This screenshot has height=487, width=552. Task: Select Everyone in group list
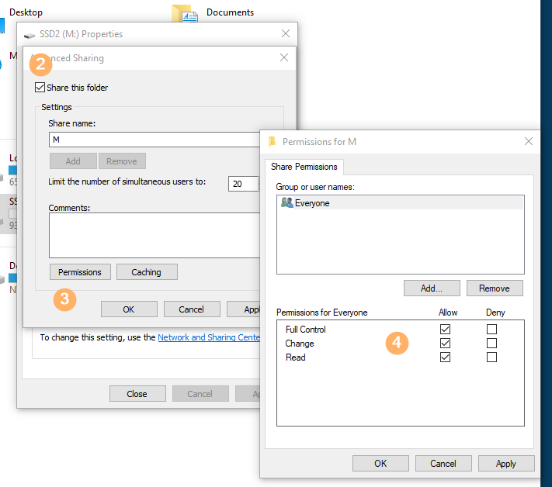tap(401, 203)
